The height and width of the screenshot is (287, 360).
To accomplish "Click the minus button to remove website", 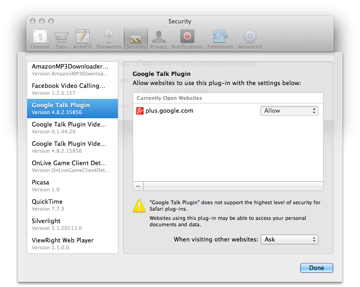I will tap(138, 186).
